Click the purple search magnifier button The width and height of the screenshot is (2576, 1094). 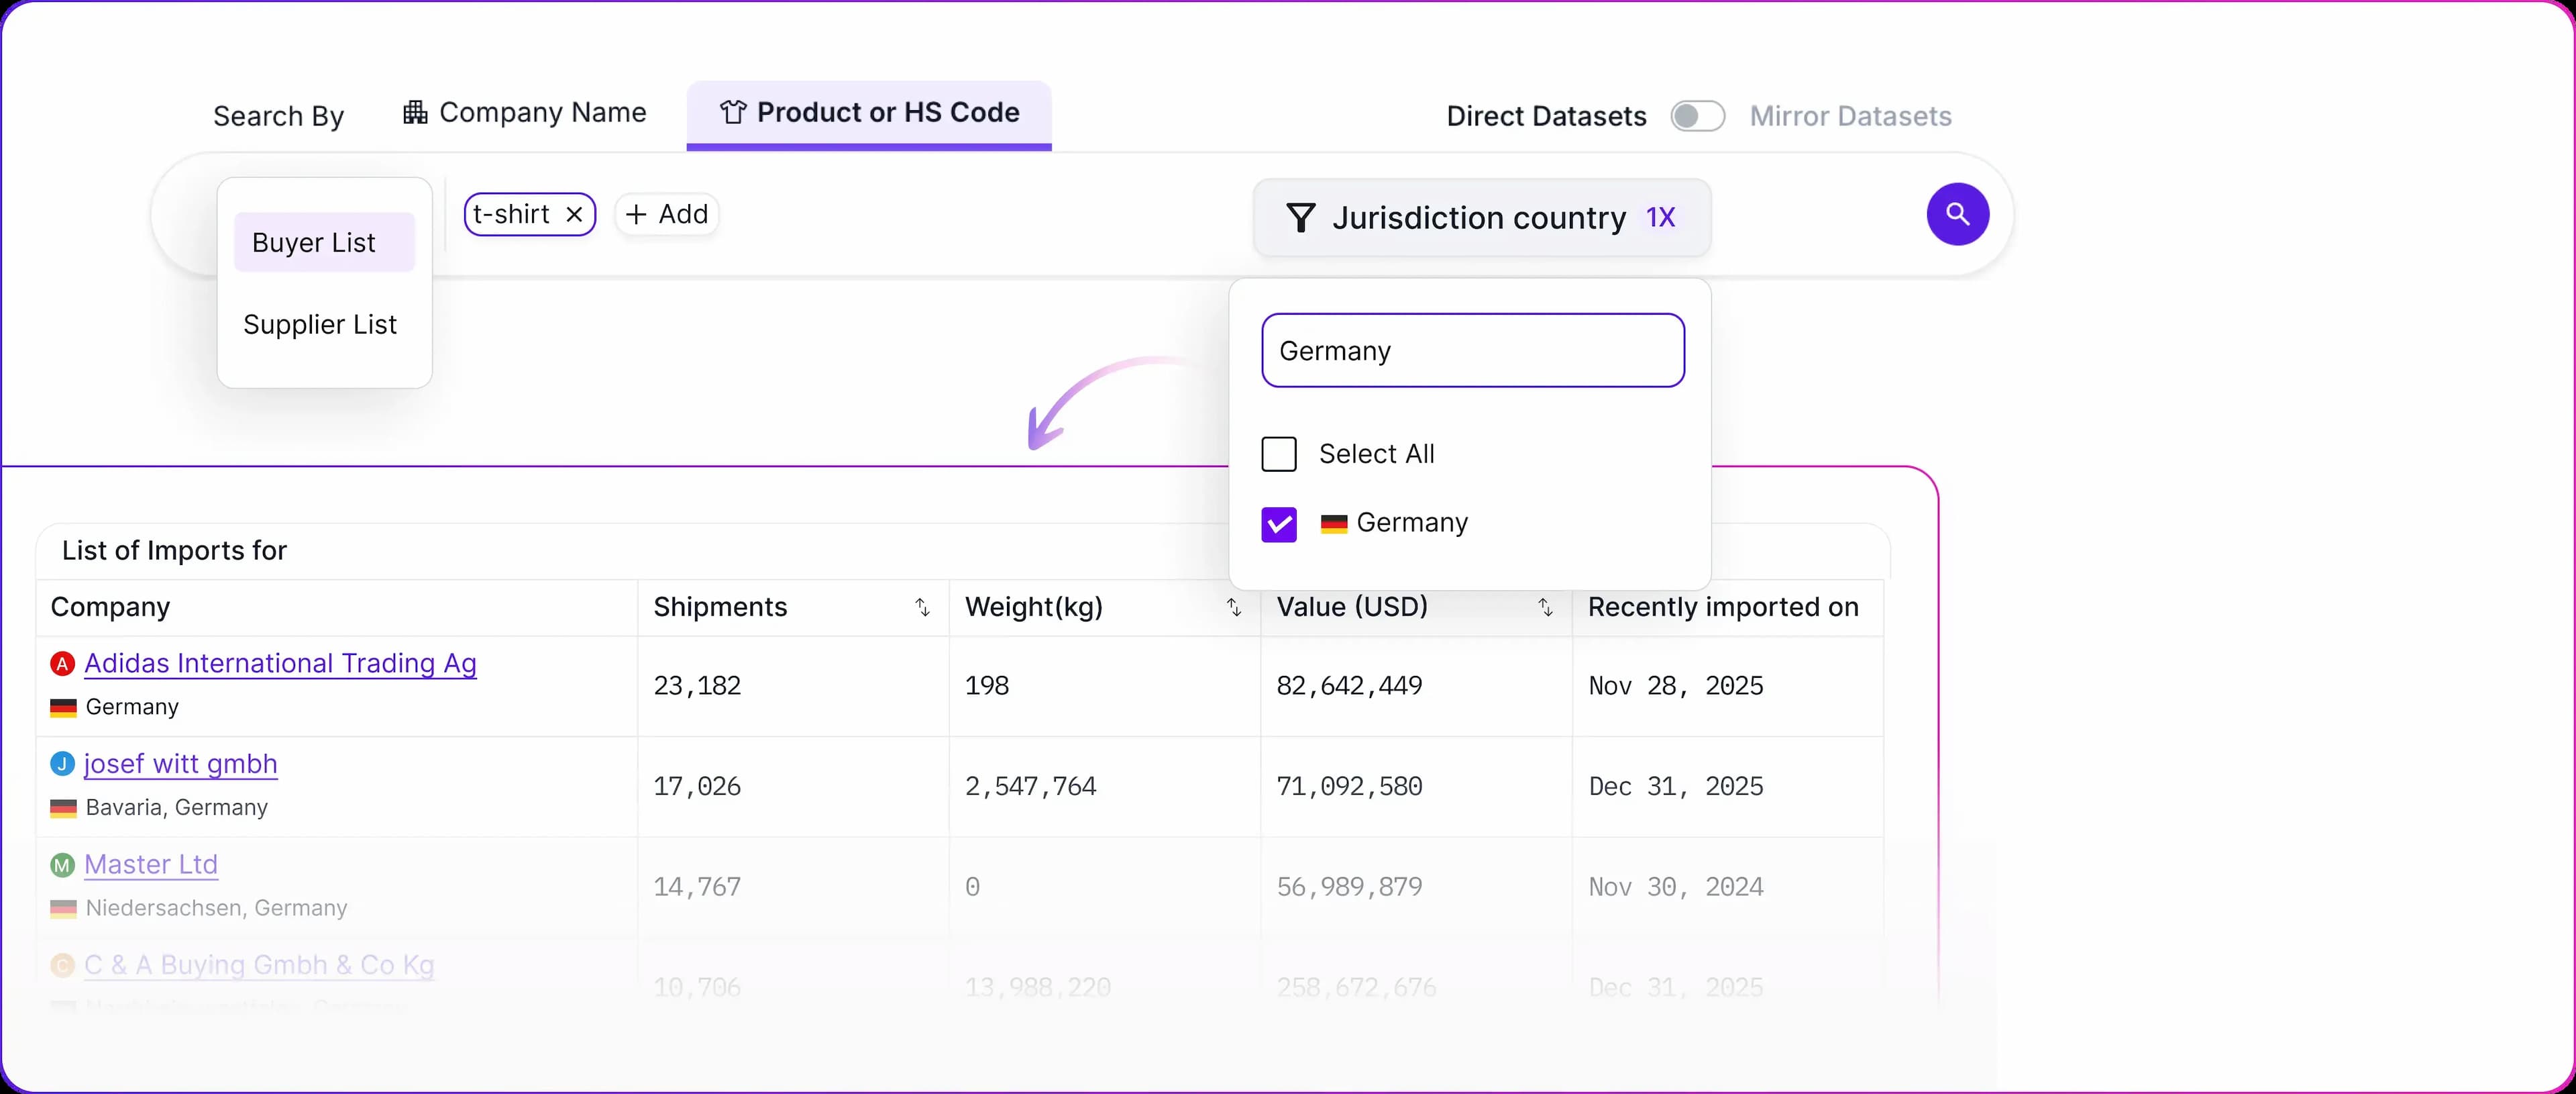1957,214
